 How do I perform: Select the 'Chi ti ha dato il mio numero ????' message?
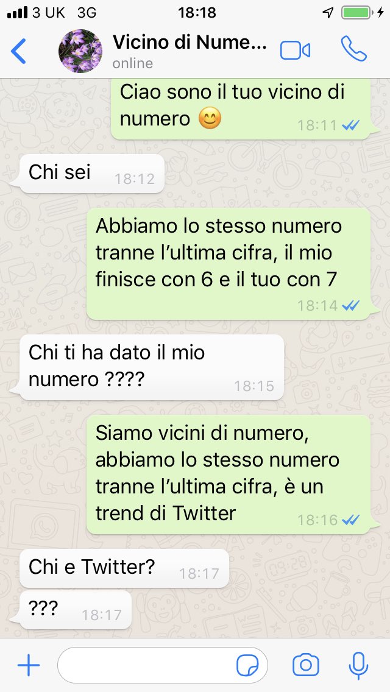pyautogui.click(x=151, y=367)
